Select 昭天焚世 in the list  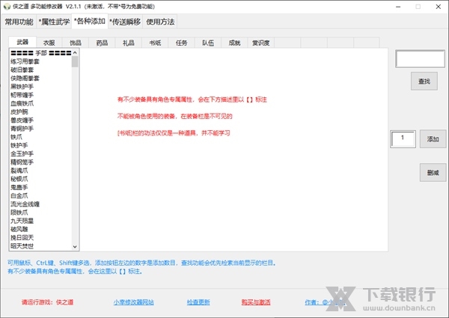tap(40, 246)
